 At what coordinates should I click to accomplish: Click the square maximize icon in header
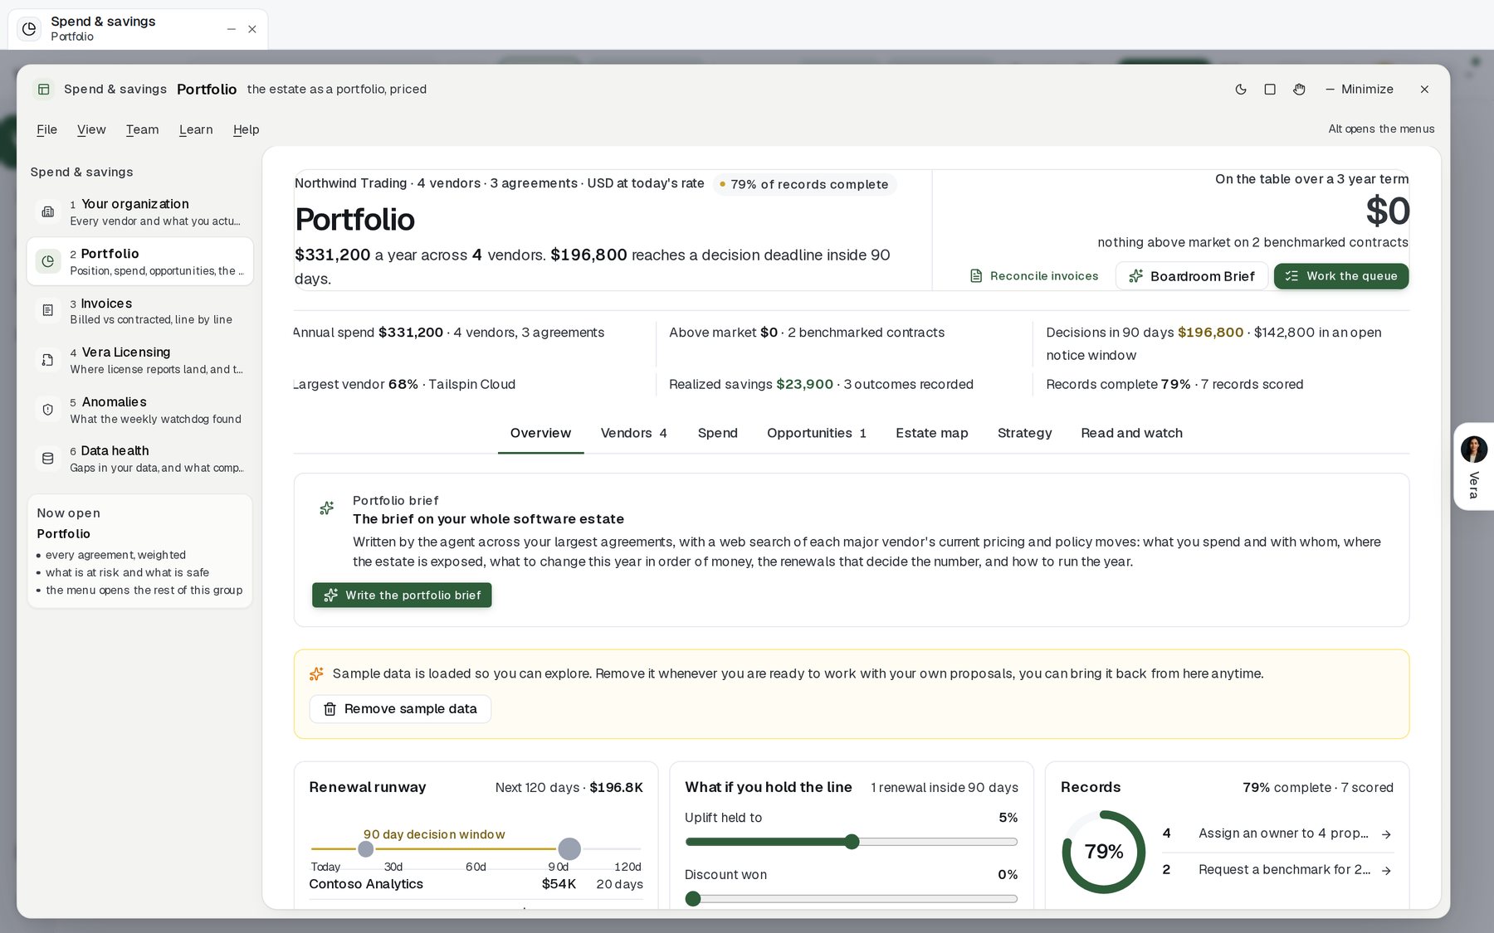click(1270, 90)
